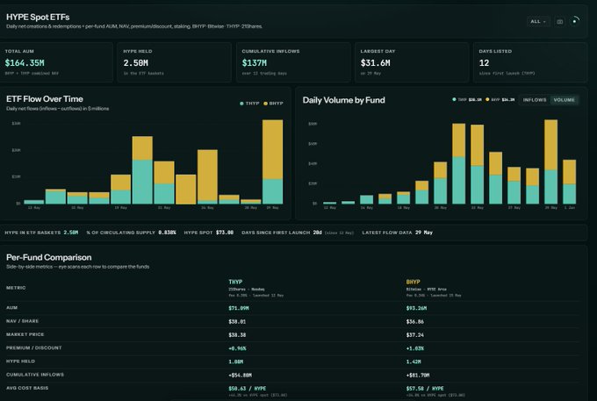Viewport: 597px width, 401px height.
Task: Click the BHYP column header in comparison table
Action: coord(414,282)
